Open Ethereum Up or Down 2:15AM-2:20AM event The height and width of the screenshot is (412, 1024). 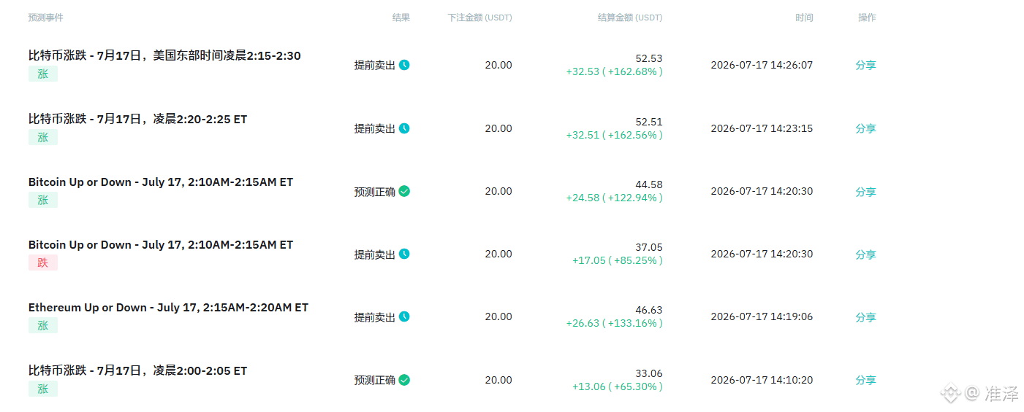click(x=168, y=308)
